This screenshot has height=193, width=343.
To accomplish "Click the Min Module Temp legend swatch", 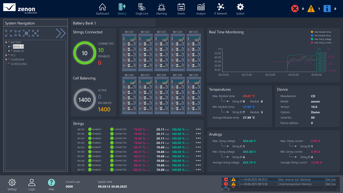I will pyautogui.click(x=312, y=35).
